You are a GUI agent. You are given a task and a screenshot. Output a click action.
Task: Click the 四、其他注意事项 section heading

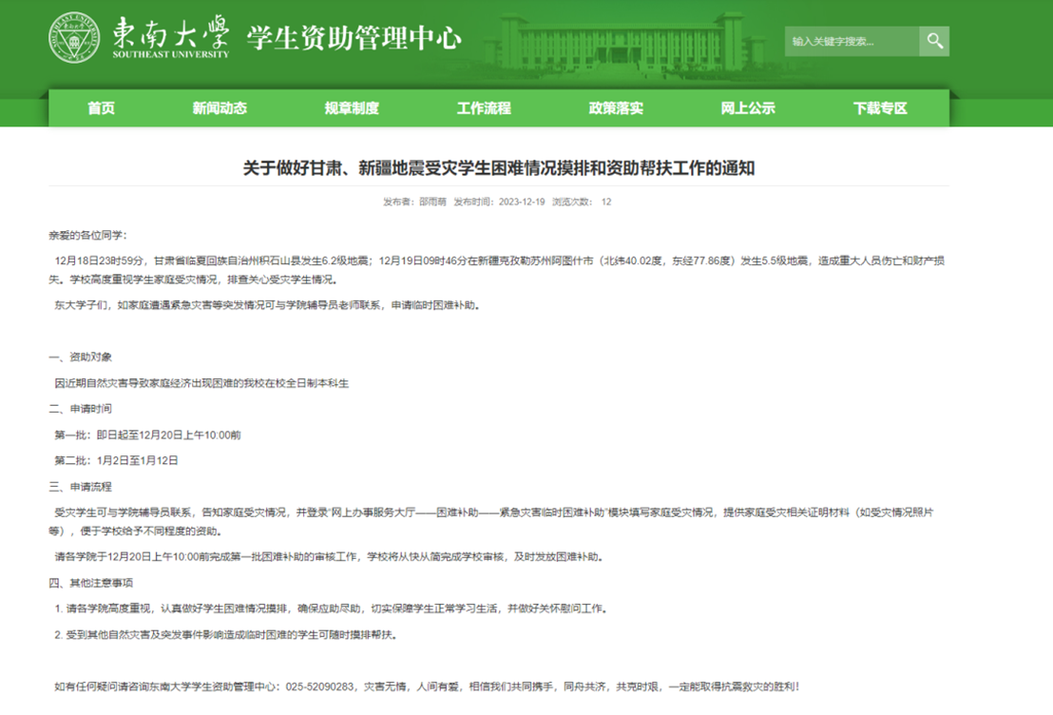91,583
